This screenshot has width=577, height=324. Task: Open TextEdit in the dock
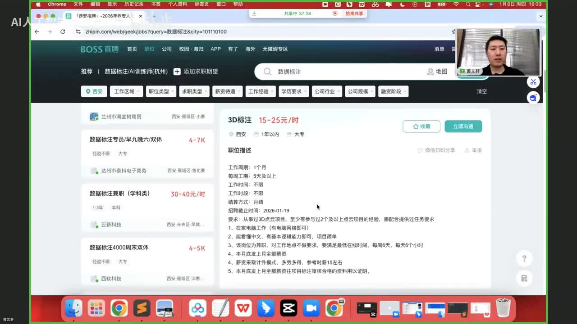tap(220, 308)
